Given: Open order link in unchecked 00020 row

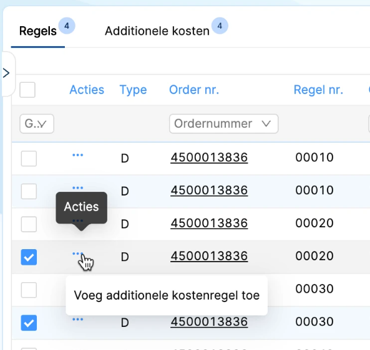Looking at the screenshot, I should pos(209,224).
